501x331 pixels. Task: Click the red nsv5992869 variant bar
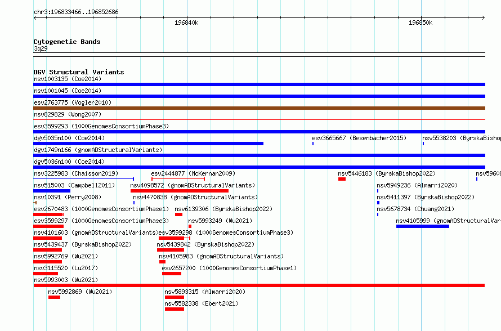(54, 297)
